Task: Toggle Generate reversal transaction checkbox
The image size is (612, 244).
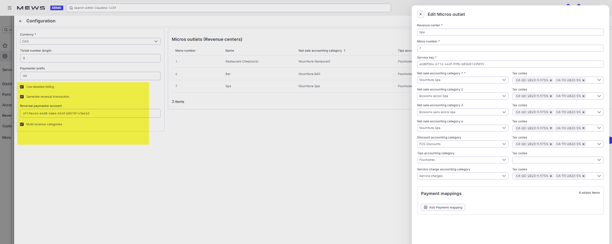Action: 22,97
